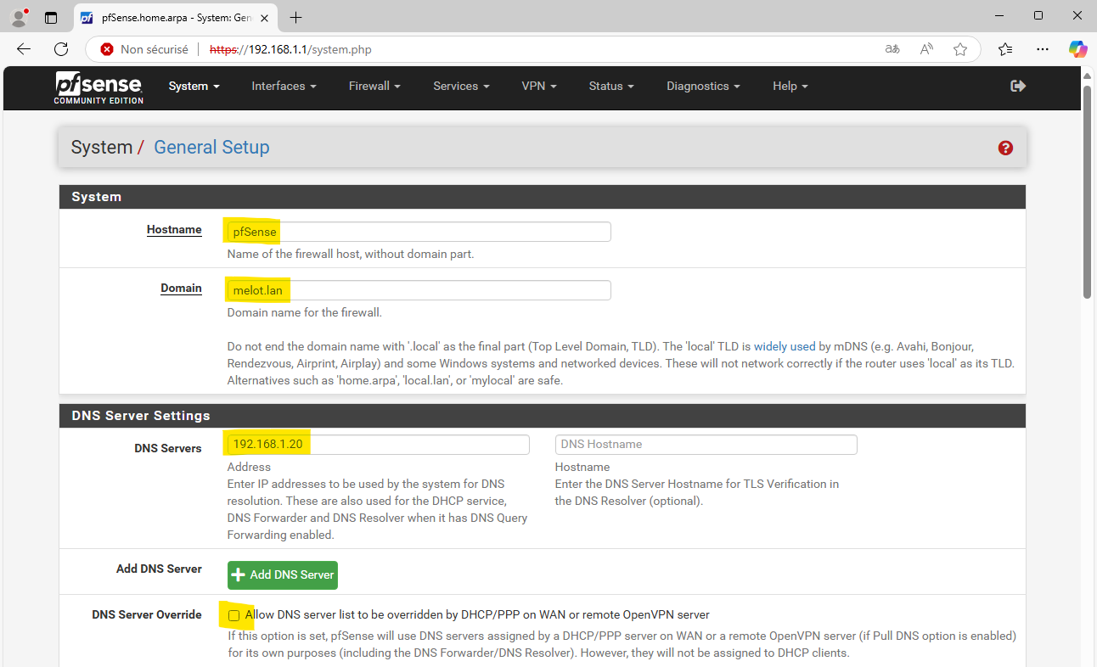
Task: Expand the Firewall menu
Action: tap(374, 86)
